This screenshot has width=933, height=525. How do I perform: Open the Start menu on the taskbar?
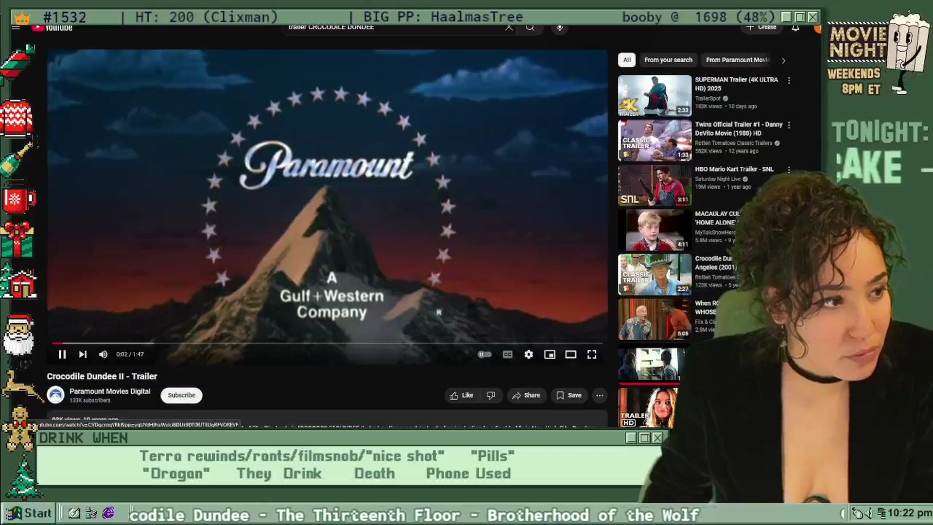(x=28, y=513)
